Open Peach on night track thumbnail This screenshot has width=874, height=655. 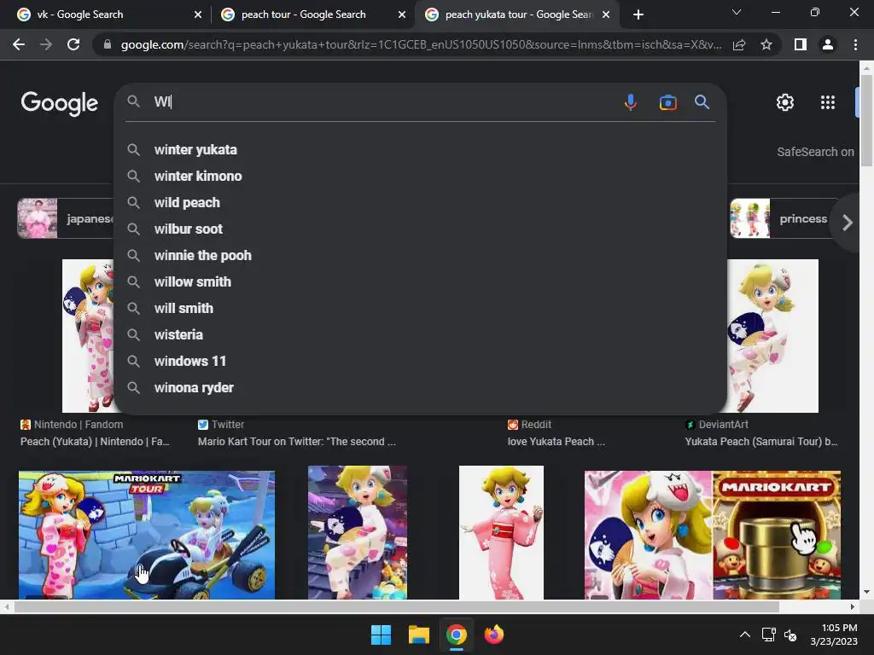[358, 532]
